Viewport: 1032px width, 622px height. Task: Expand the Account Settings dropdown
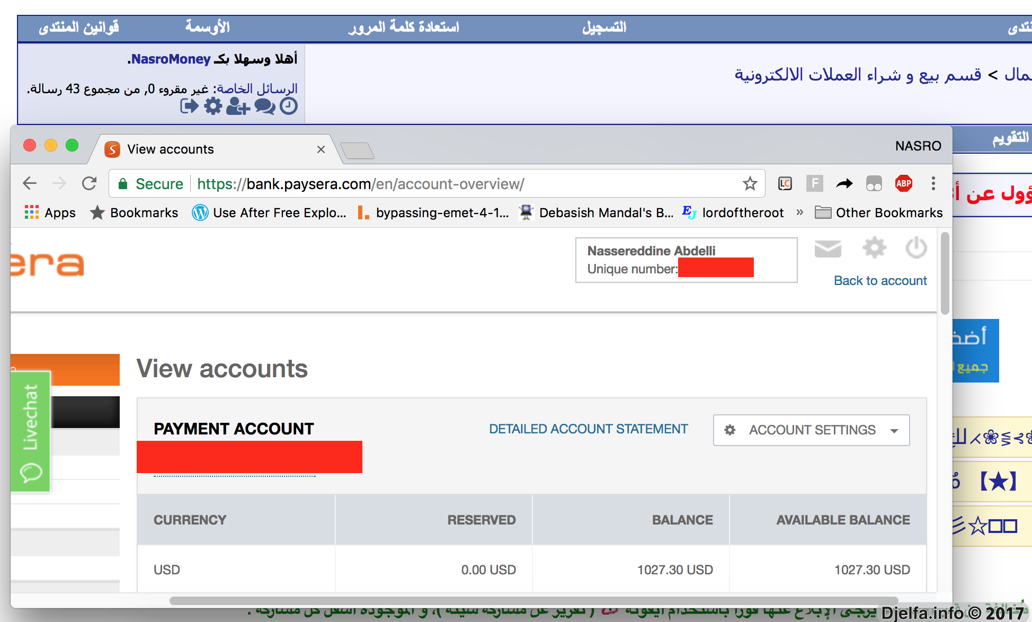click(x=812, y=430)
